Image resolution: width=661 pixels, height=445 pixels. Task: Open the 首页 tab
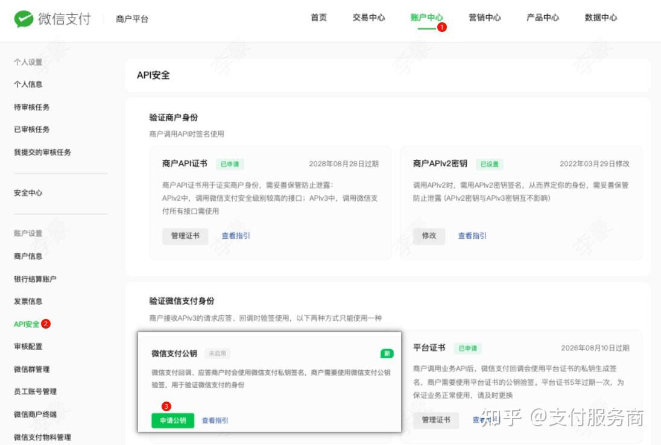click(x=318, y=17)
